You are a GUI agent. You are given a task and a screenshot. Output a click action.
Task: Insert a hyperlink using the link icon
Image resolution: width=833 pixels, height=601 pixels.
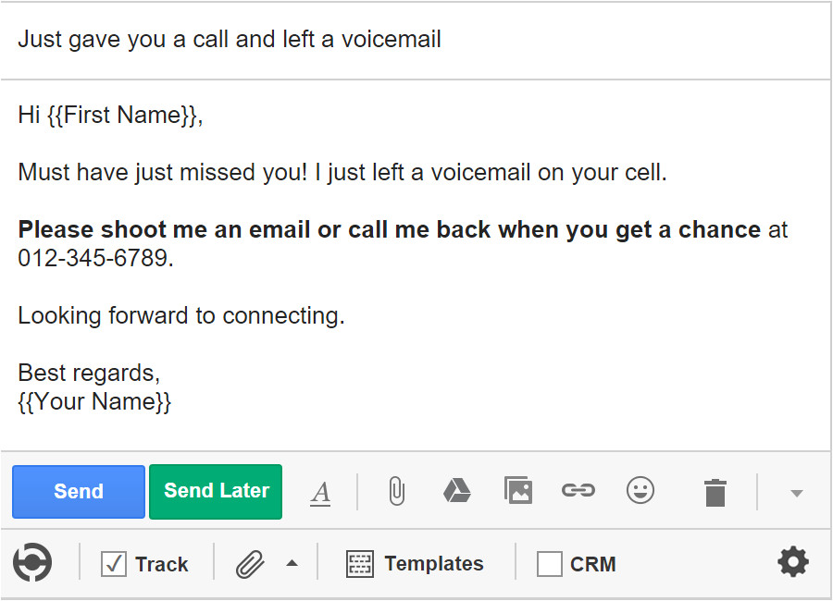pyautogui.click(x=578, y=490)
